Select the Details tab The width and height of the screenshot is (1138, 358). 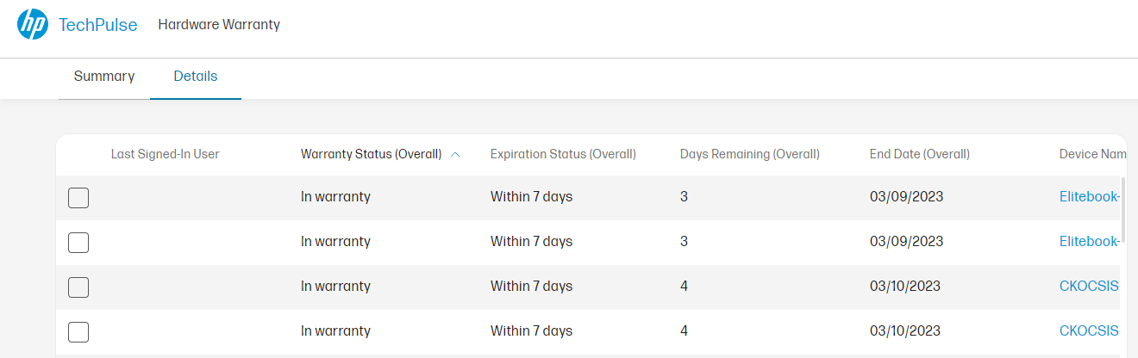(x=196, y=77)
